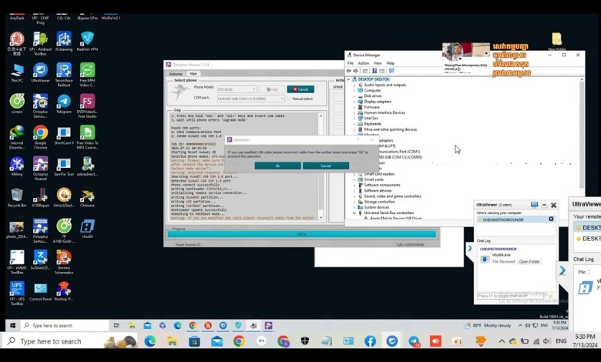The image size is (601, 362).
Task: Open the SamFw Tool desktop shortcut
Action: (x=64, y=165)
